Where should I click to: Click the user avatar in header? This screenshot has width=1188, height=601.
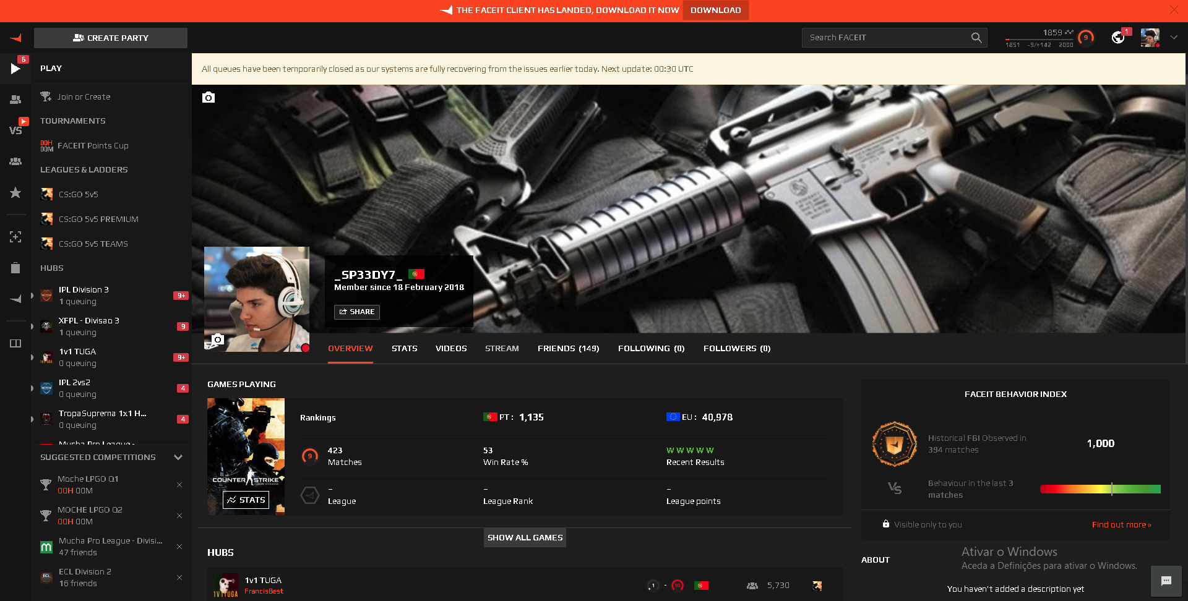point(1150,38)
